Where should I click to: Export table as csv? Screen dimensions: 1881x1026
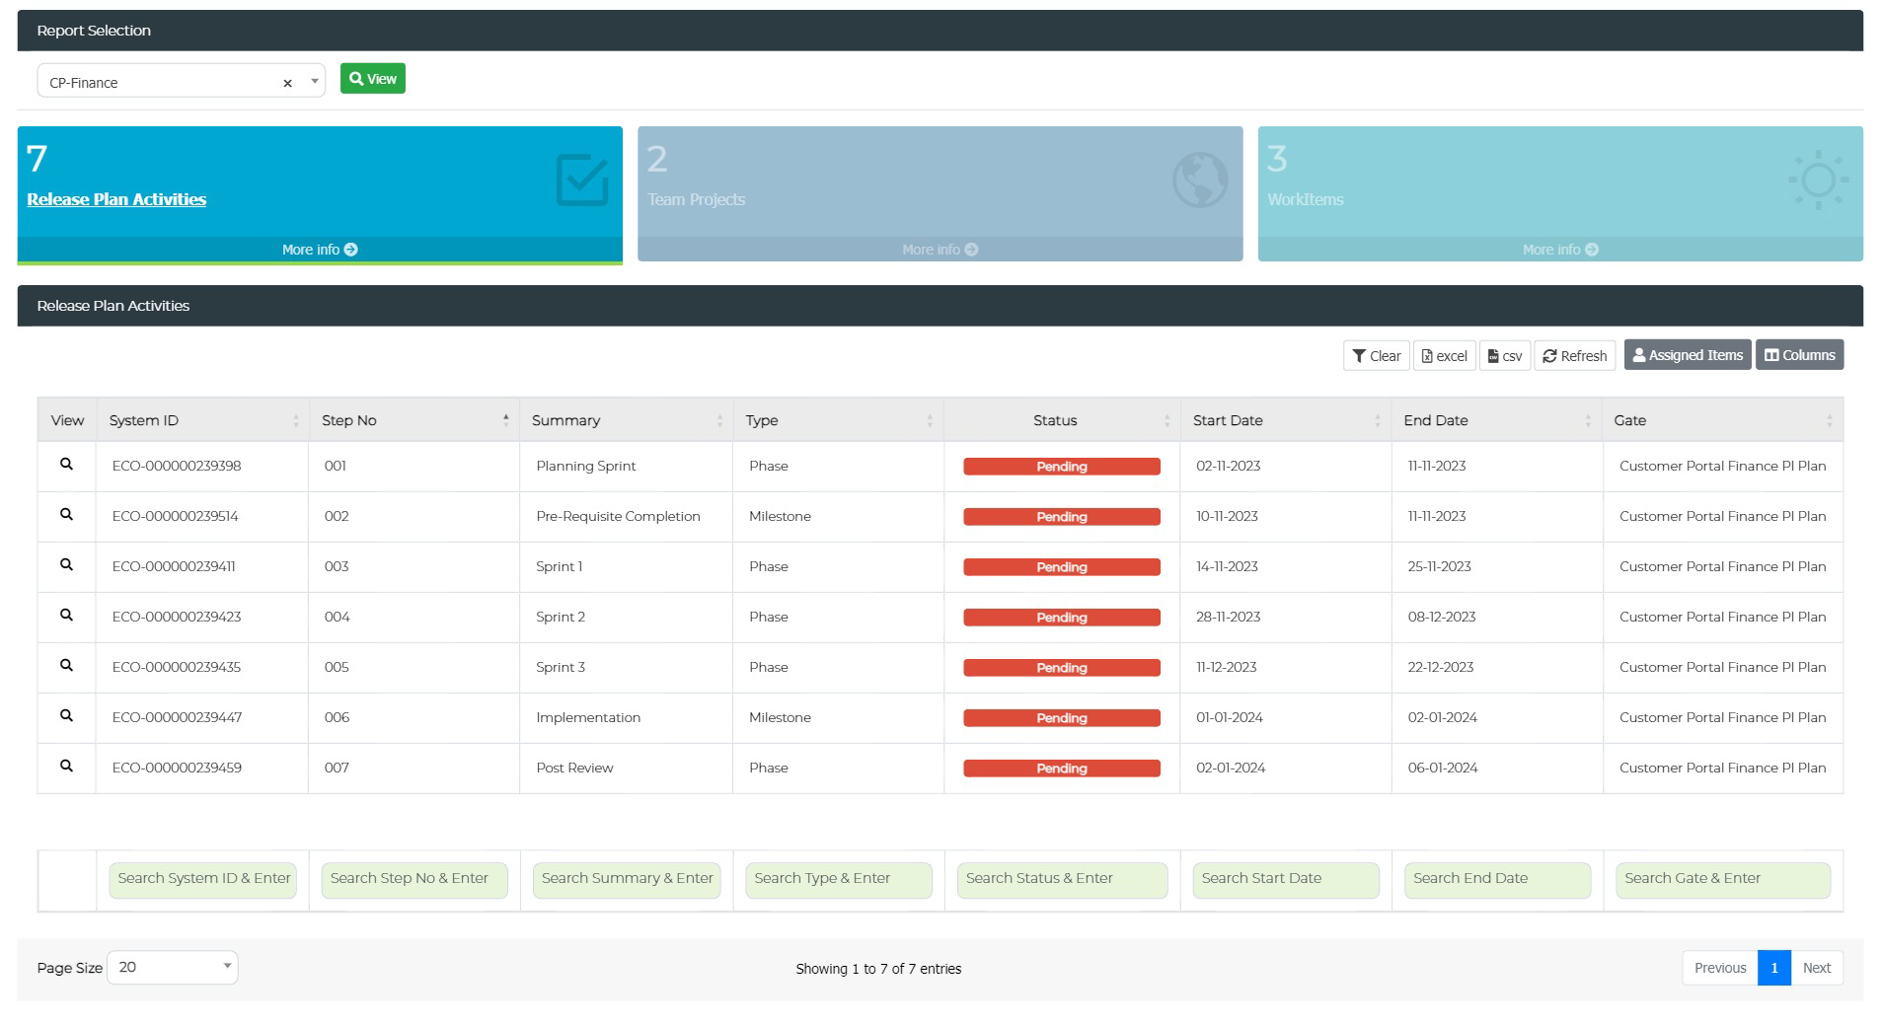1505,356
